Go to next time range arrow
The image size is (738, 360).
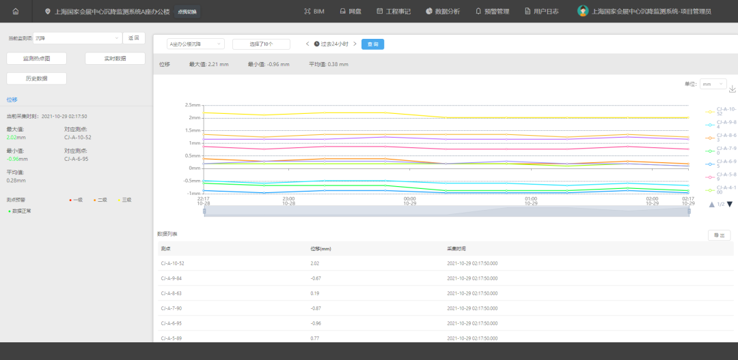click(x=355, y=44)
